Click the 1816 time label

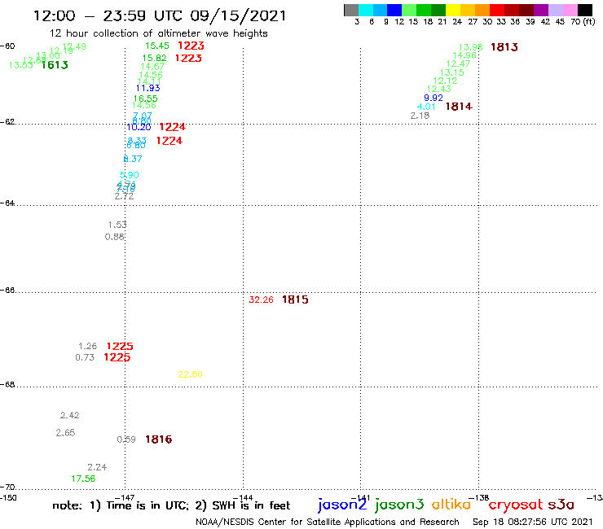pos(158,439)
